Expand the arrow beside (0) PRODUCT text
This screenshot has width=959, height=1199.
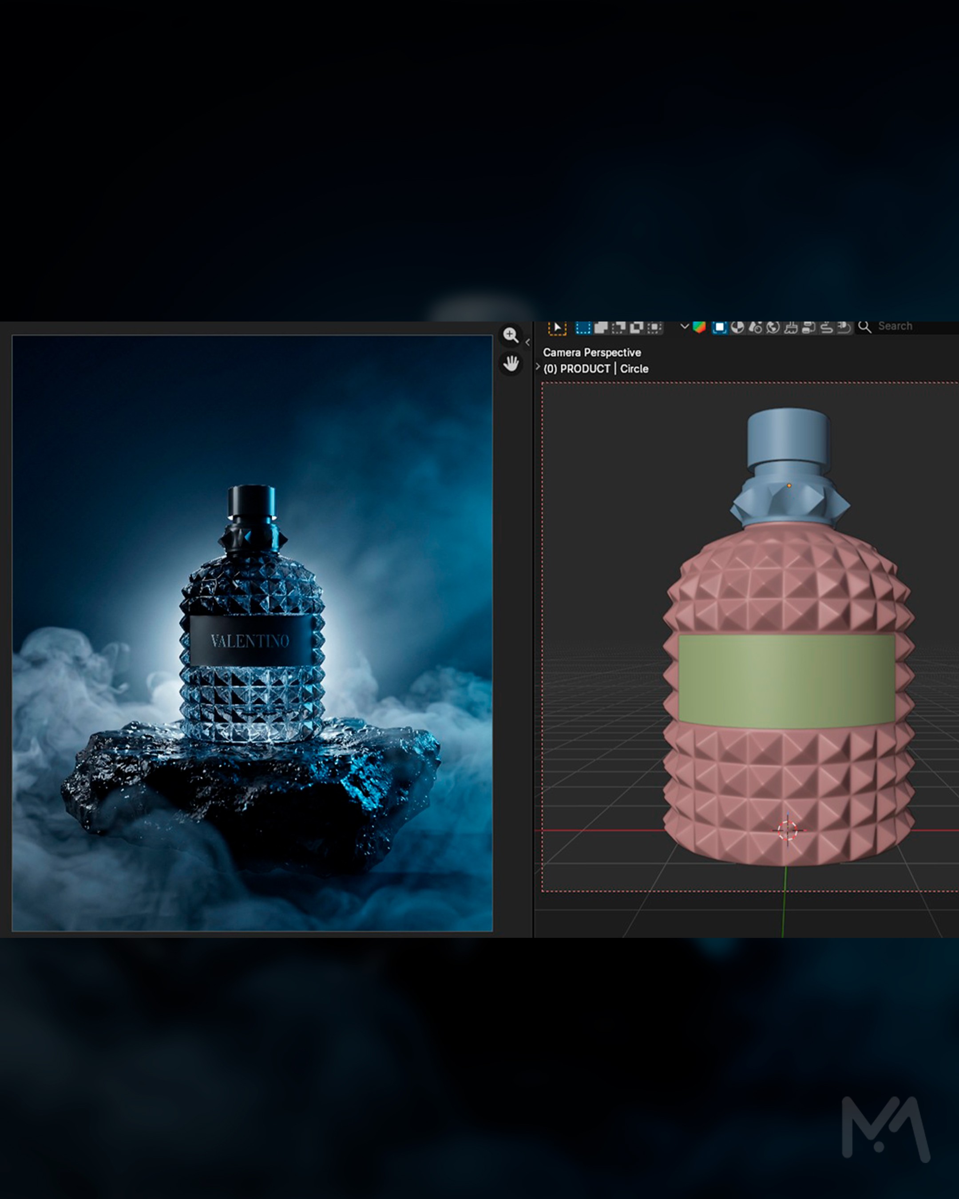(x=538, y=367)
